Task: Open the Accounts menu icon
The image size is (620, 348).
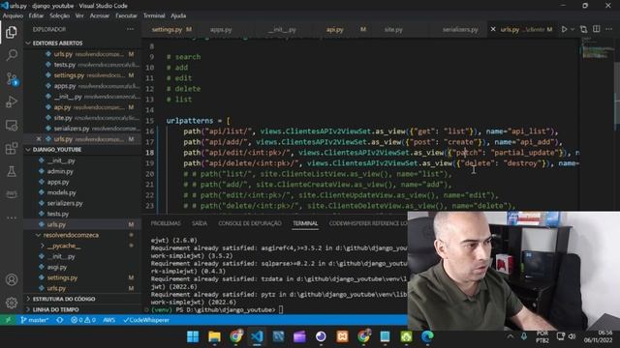Action: [12, 279]
